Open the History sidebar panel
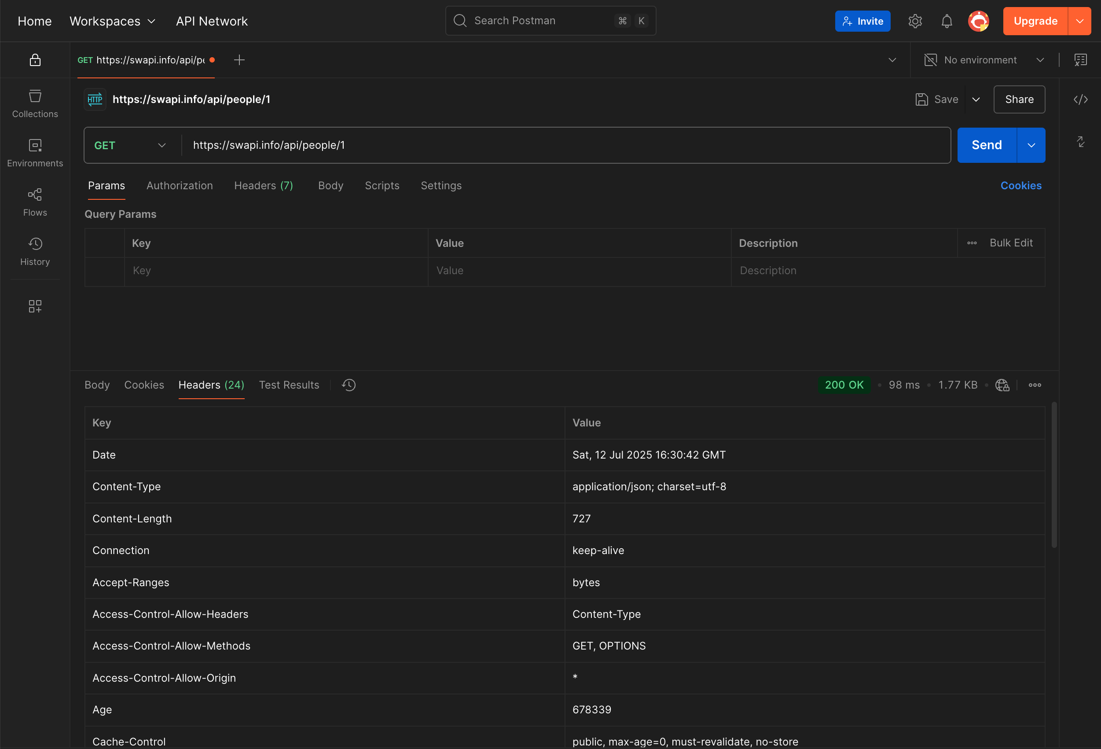This screenshot has height=749, width=1101. (35, 252)
